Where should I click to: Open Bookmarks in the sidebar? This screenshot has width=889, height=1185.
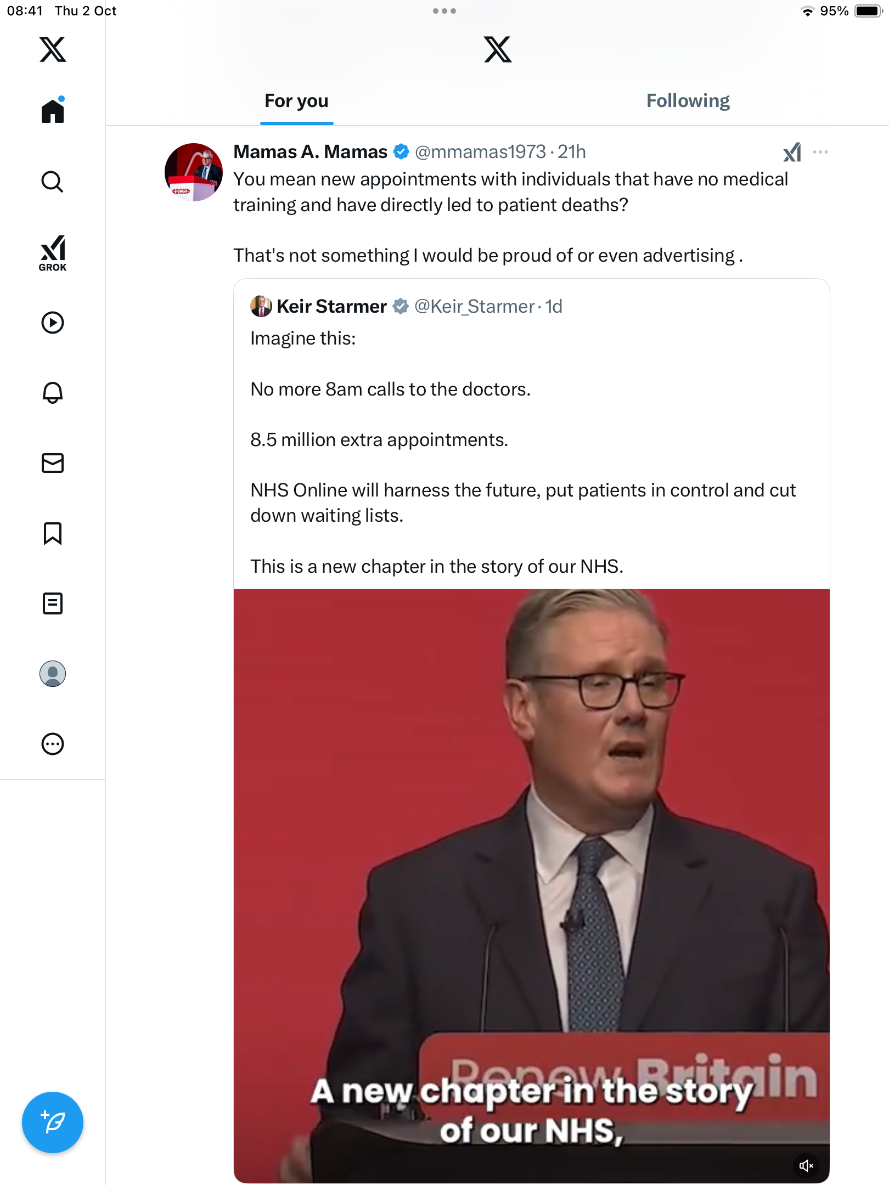point(53,533)
